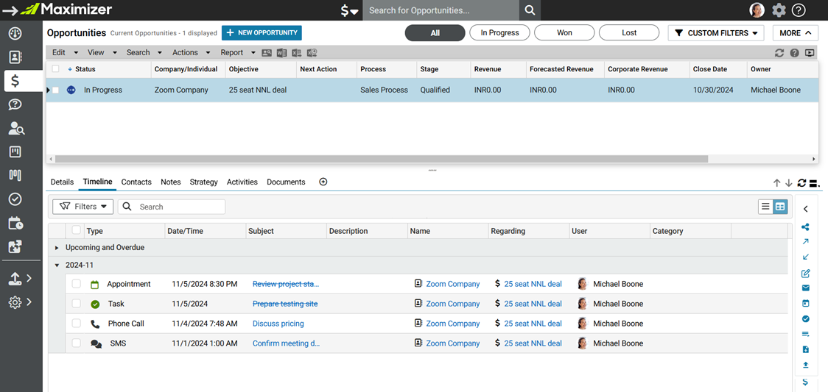The height and width of the screenshot is (392, 828).
Task: Open the Discuss pricing link
Action: (278, 324)
